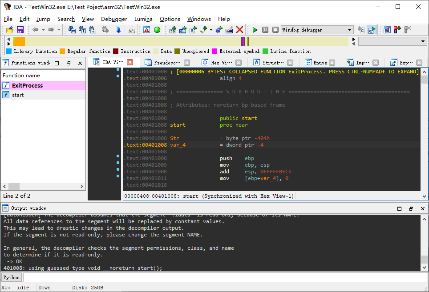Click the Open file folder icon
The image size is (429, 292).
coord(9,30)
